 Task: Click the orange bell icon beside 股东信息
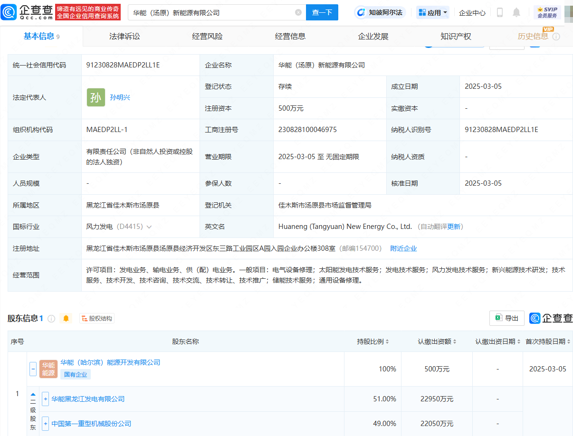click(x=66, y=319)
